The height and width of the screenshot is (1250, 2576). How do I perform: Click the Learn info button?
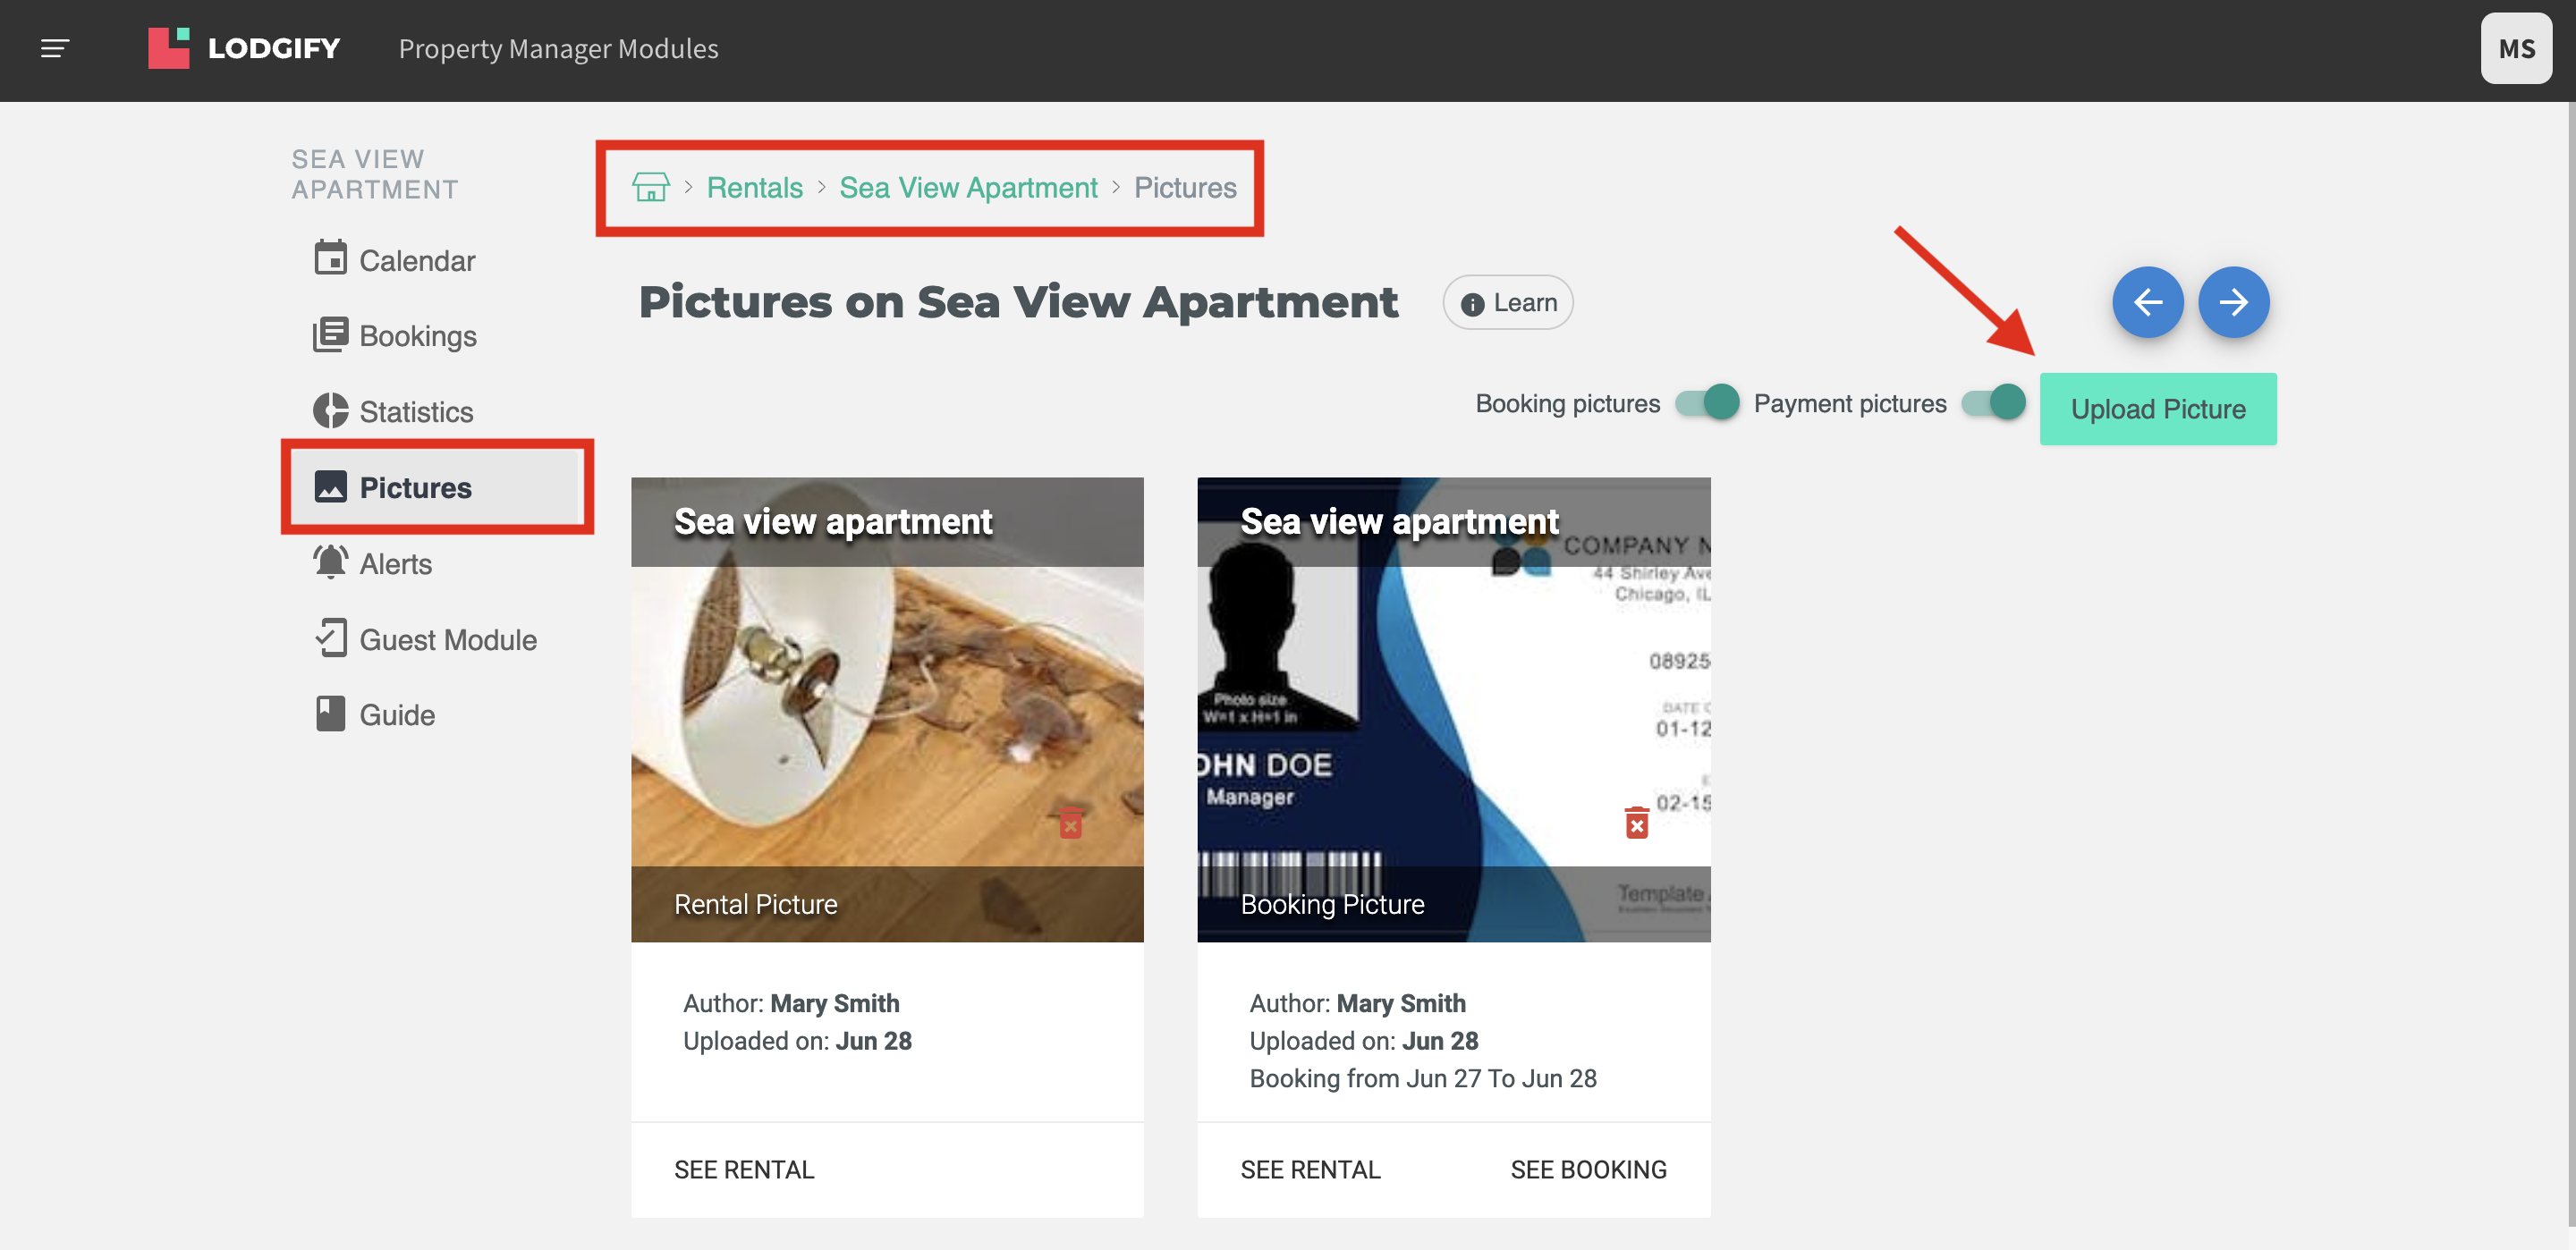coord(1507,302)
